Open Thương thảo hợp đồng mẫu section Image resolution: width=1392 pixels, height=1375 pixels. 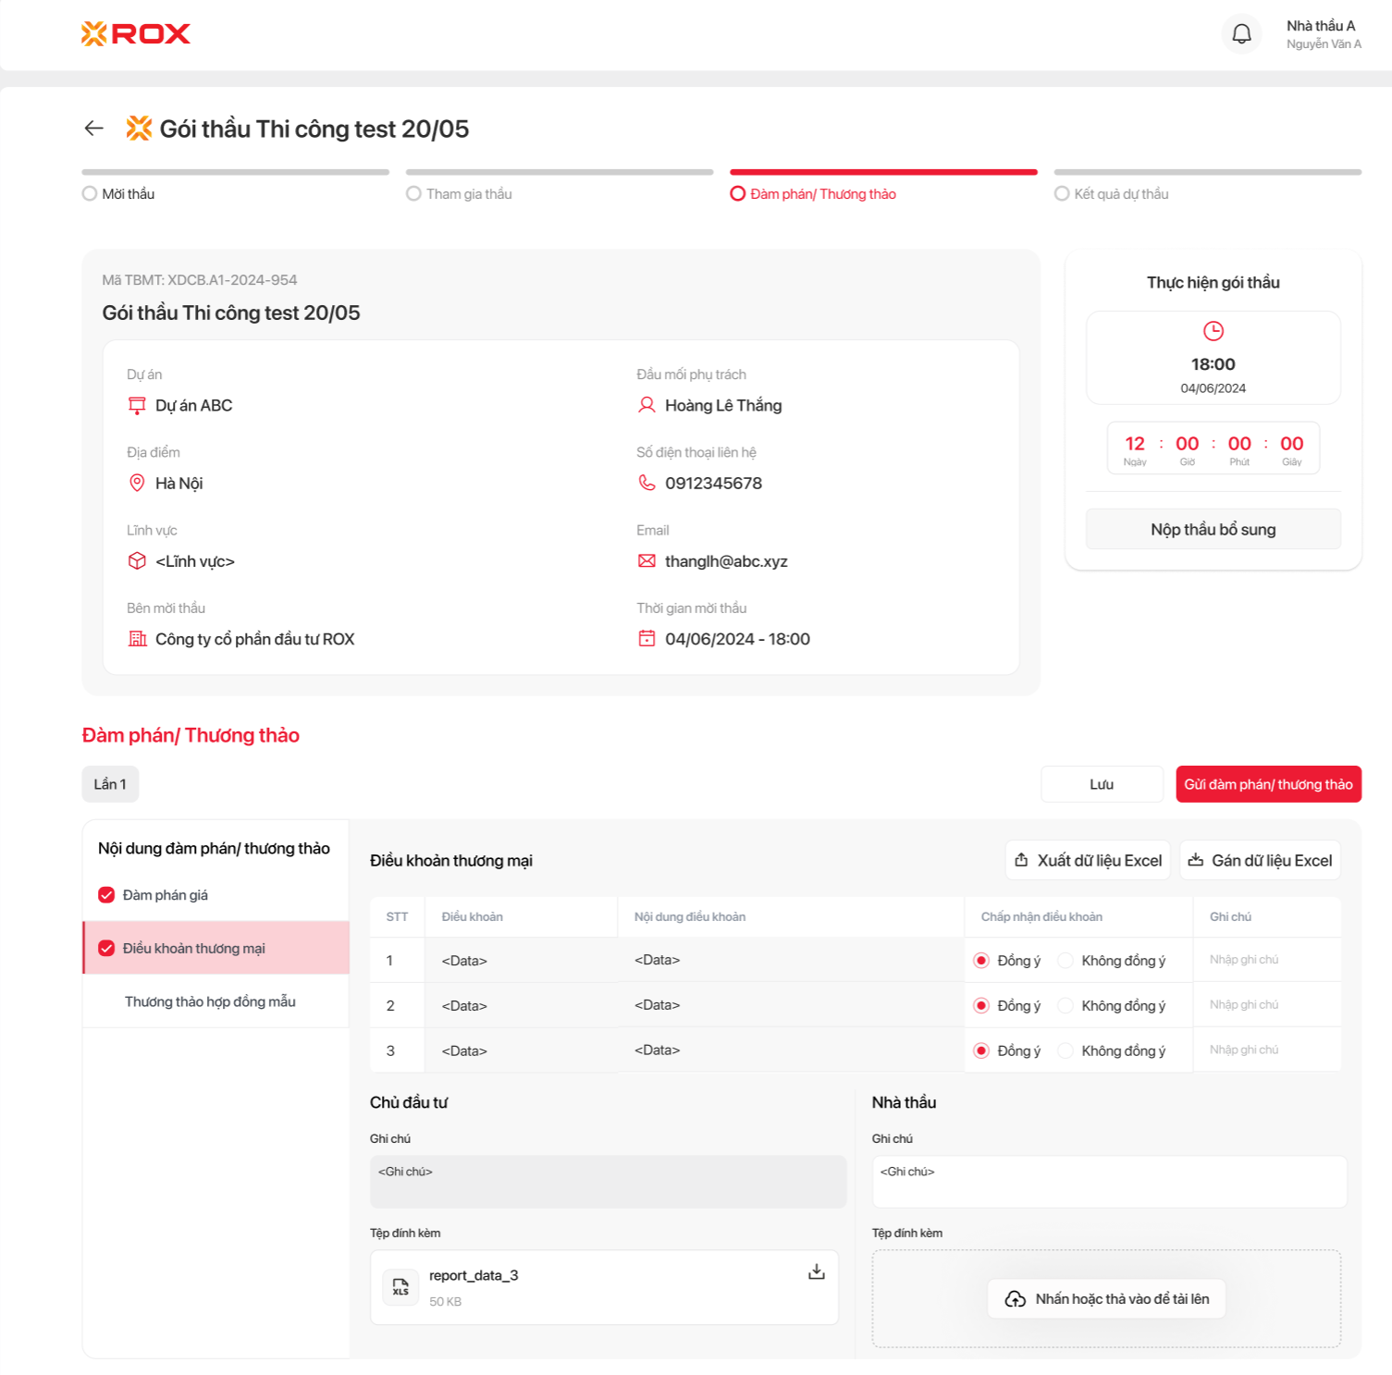click(x=210, y=1001)
